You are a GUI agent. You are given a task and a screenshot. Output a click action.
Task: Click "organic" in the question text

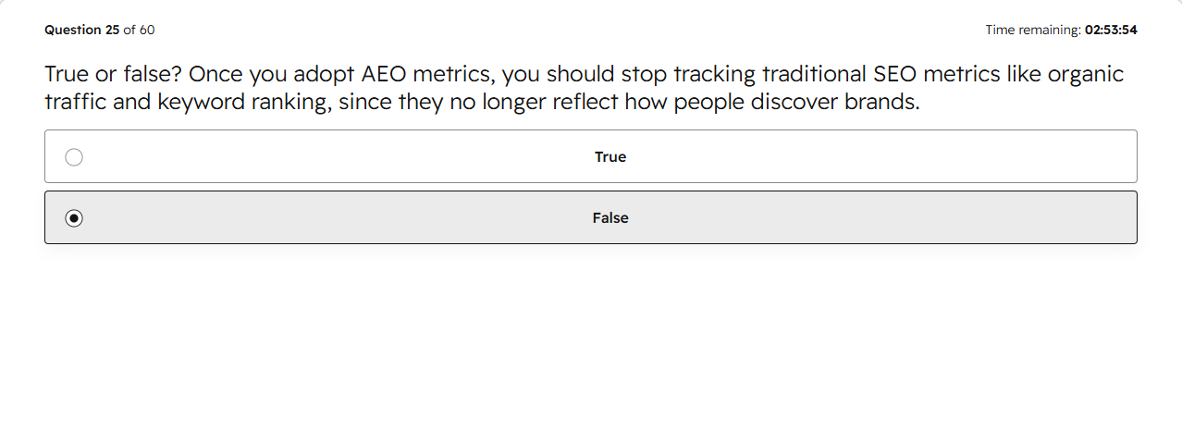point(1086,75)
